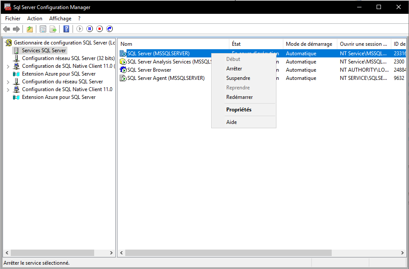Choose Suspendre in the context menu
The width and height of the screenshot is (409, 269).
tap(244, 78)
